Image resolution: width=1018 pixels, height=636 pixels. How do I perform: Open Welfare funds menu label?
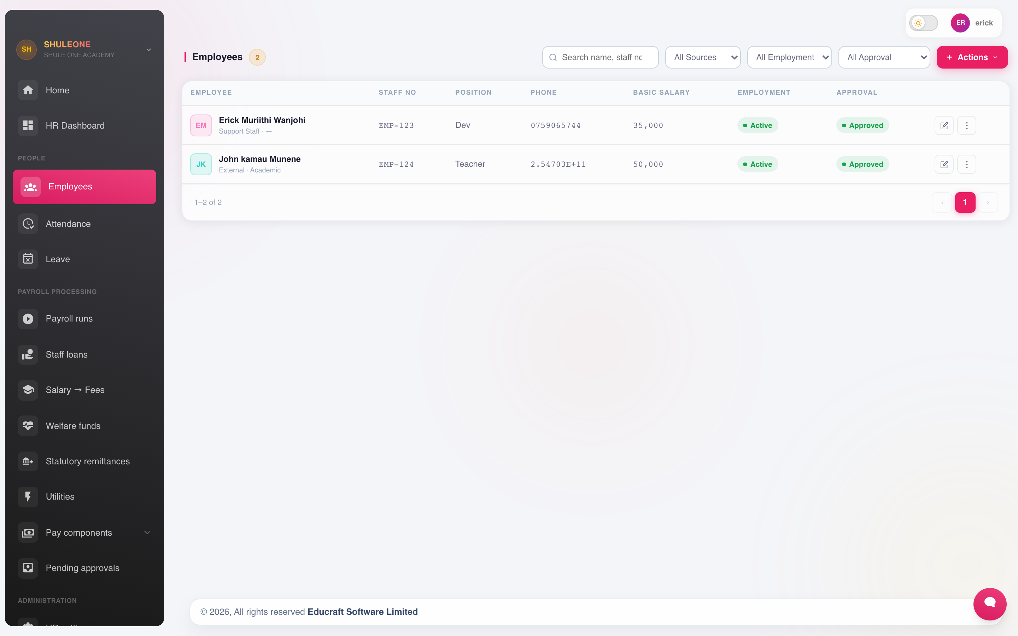pyautogui.click(x=73, y=426)
